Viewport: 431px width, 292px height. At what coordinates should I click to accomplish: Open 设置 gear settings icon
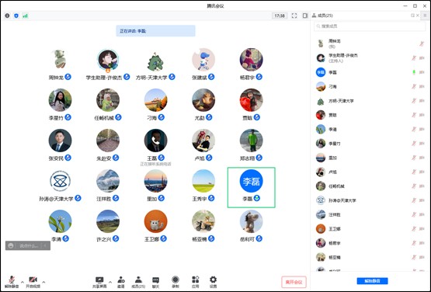tap(213, 282)
